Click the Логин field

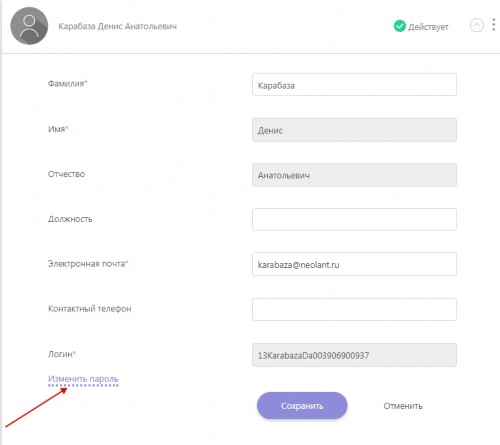pos(354,355)
